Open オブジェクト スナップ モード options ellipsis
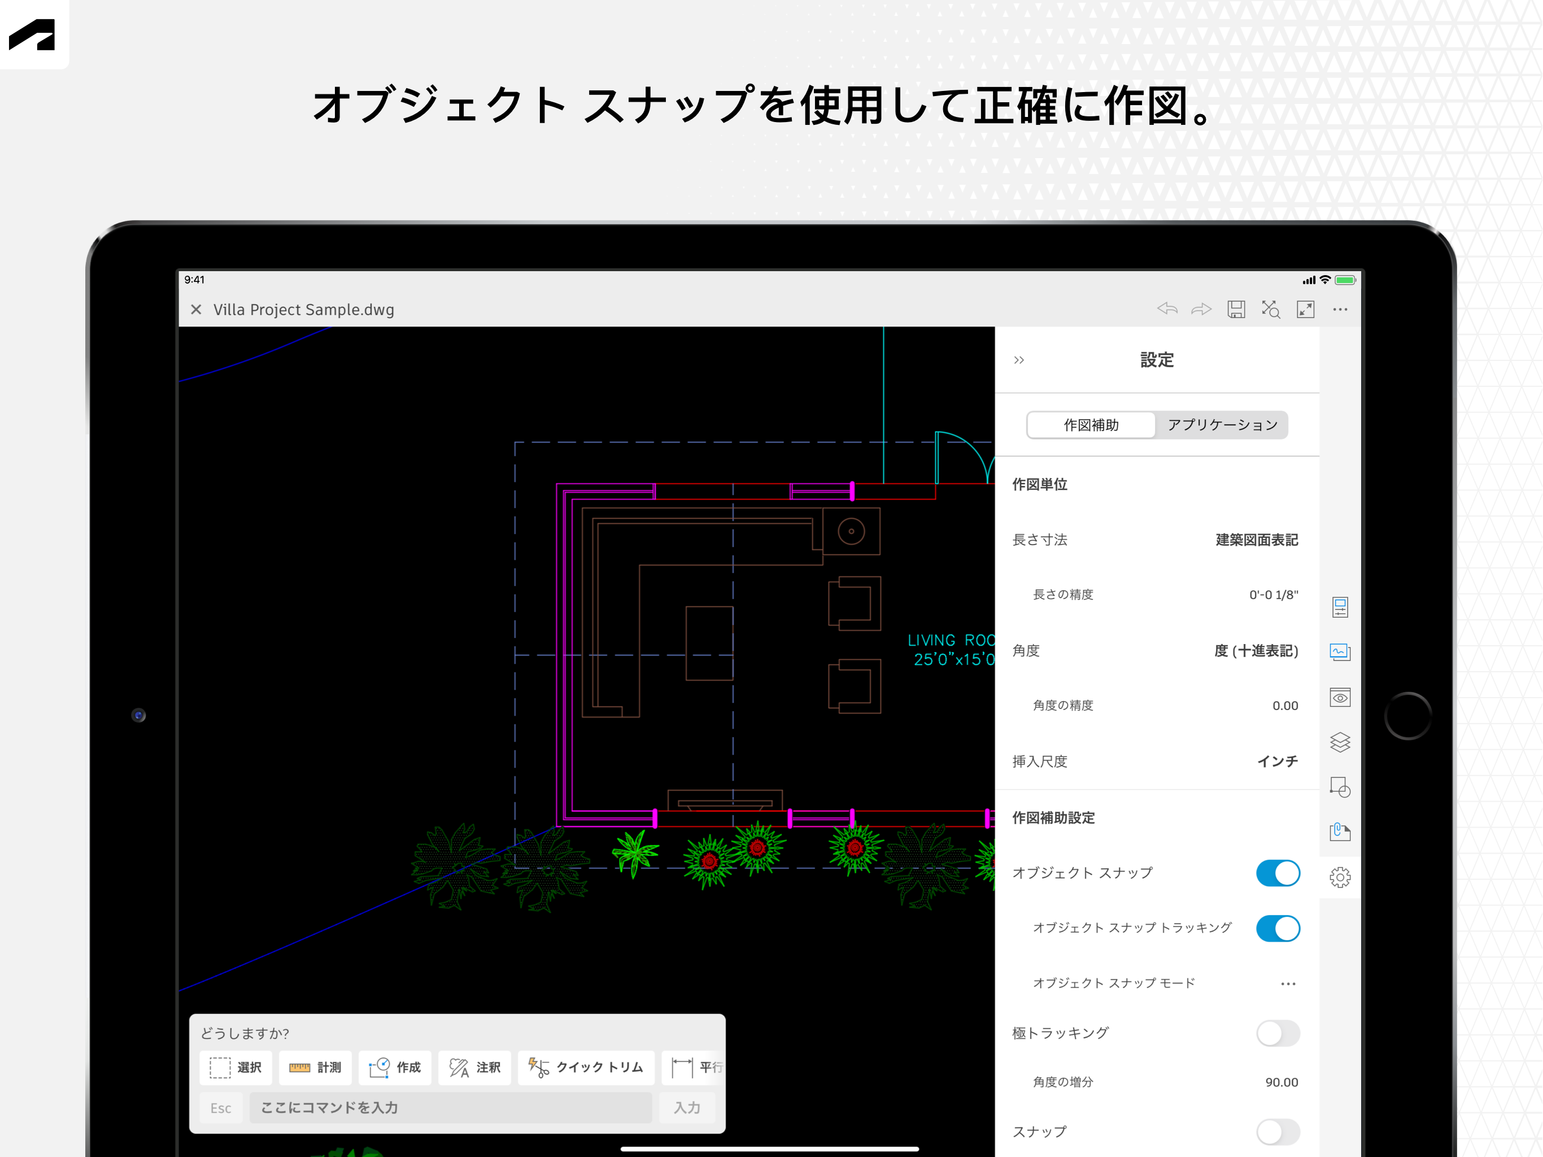The image size is (1543, 1157). click(x=1288, y=983)
